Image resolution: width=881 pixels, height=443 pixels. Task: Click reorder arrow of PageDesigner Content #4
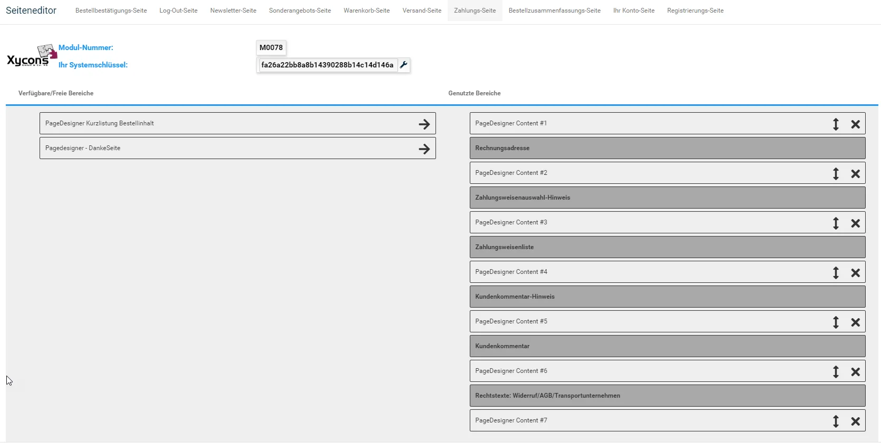click(x=836, y=273)
